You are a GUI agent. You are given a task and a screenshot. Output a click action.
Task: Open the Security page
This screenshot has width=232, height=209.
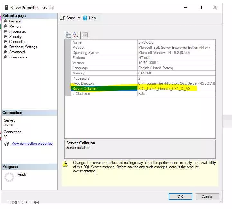tap(15, 37)
